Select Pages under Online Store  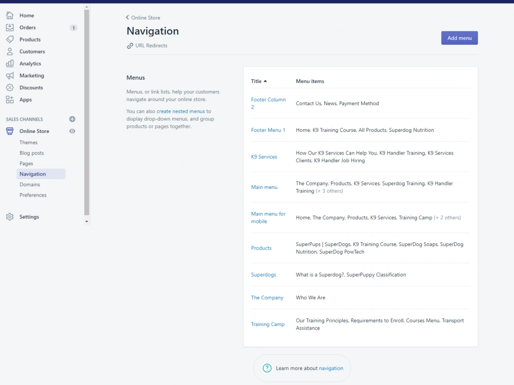coord(26,163)
